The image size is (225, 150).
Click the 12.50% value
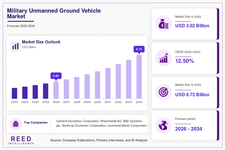(x=184, y=61)
